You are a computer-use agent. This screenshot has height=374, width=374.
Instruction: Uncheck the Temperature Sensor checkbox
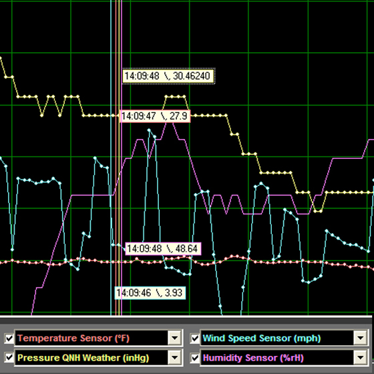coord(9,338)
